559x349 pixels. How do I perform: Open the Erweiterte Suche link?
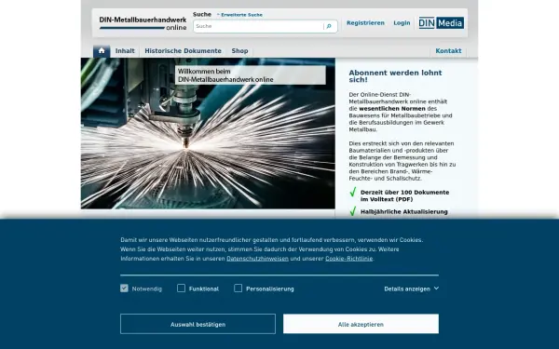tap(241, 15)
